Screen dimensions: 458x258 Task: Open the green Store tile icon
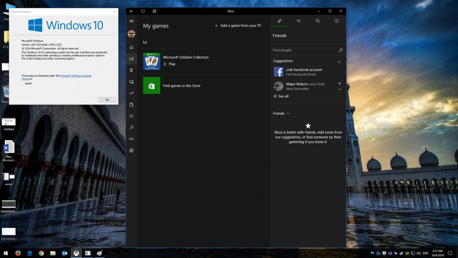(x=152, y=86)
